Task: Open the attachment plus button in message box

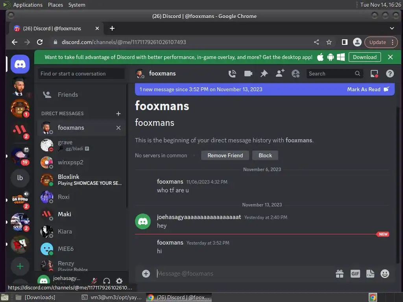Action: tap(146, 274)
